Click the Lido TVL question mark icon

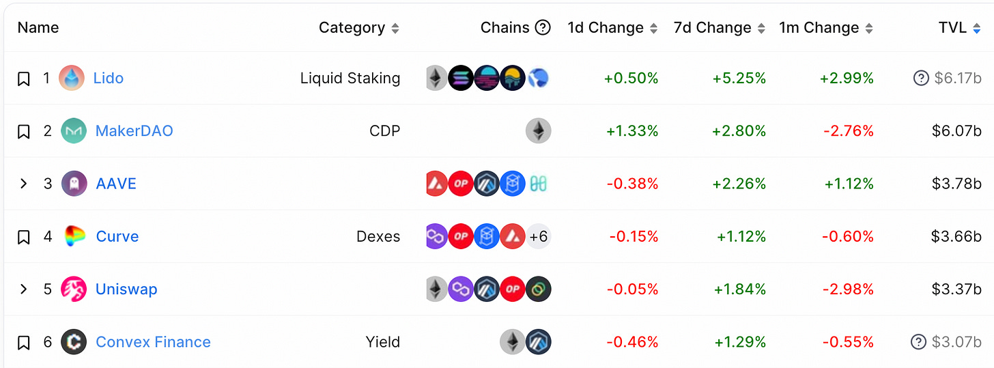click(920, 79)
